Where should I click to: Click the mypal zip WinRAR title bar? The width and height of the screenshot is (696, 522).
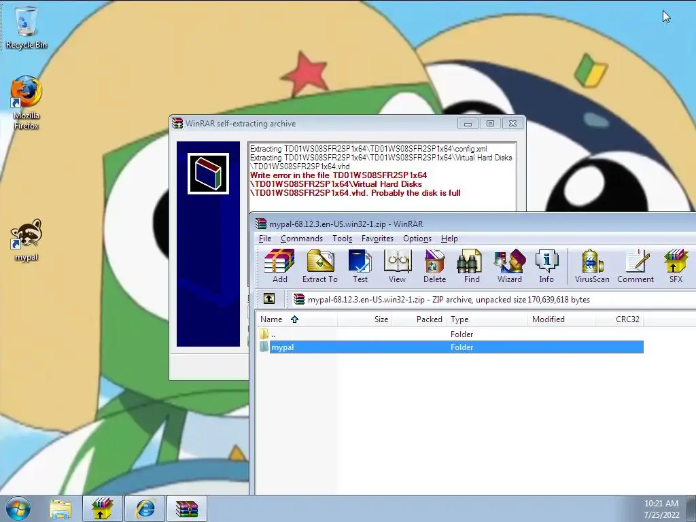(474, 224)
